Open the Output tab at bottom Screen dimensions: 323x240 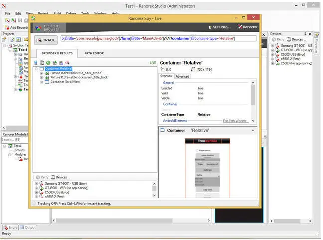click(x=28, y=227)
